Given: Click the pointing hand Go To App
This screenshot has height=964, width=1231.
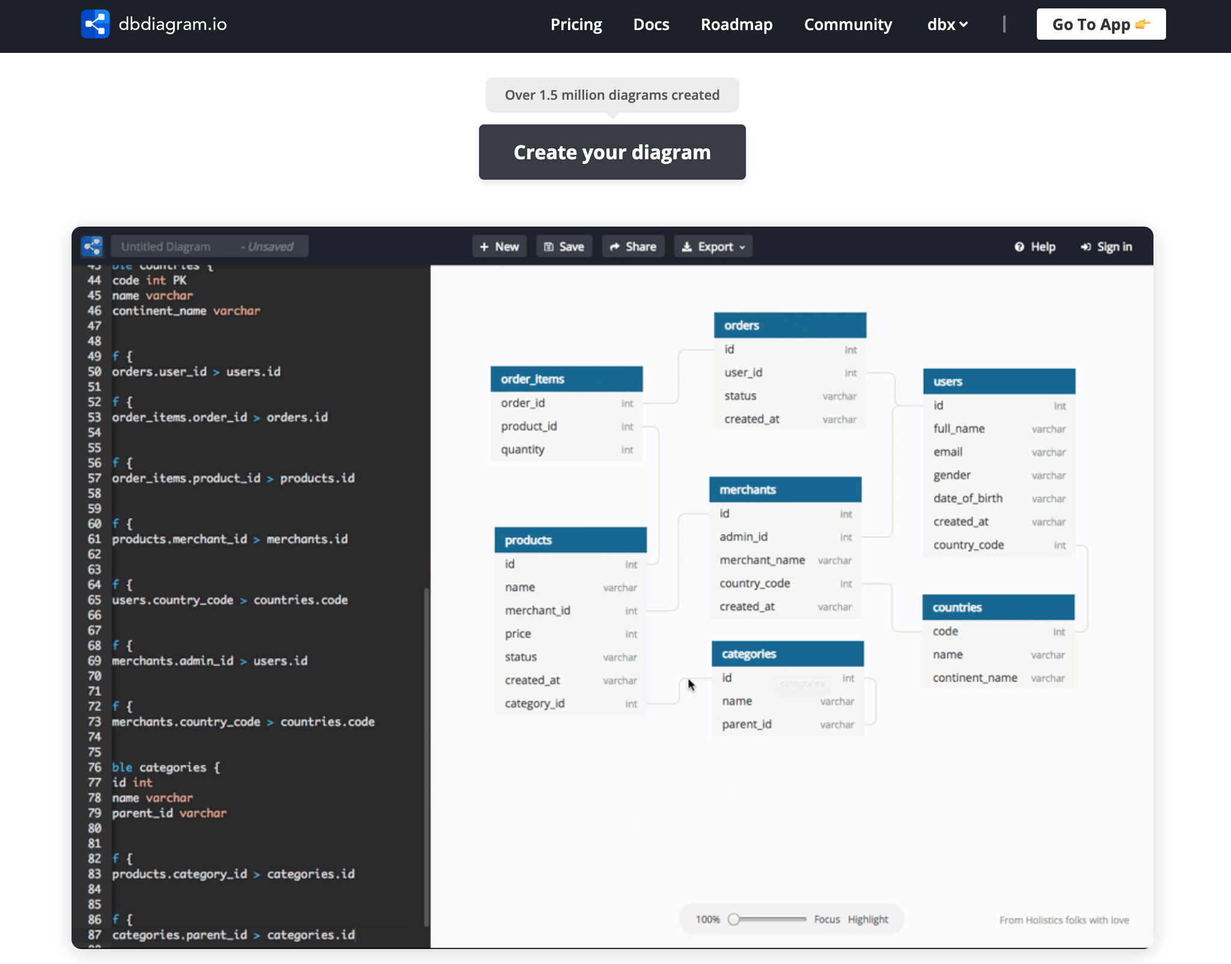Looking at the screenshot, I should [1101, 24].
